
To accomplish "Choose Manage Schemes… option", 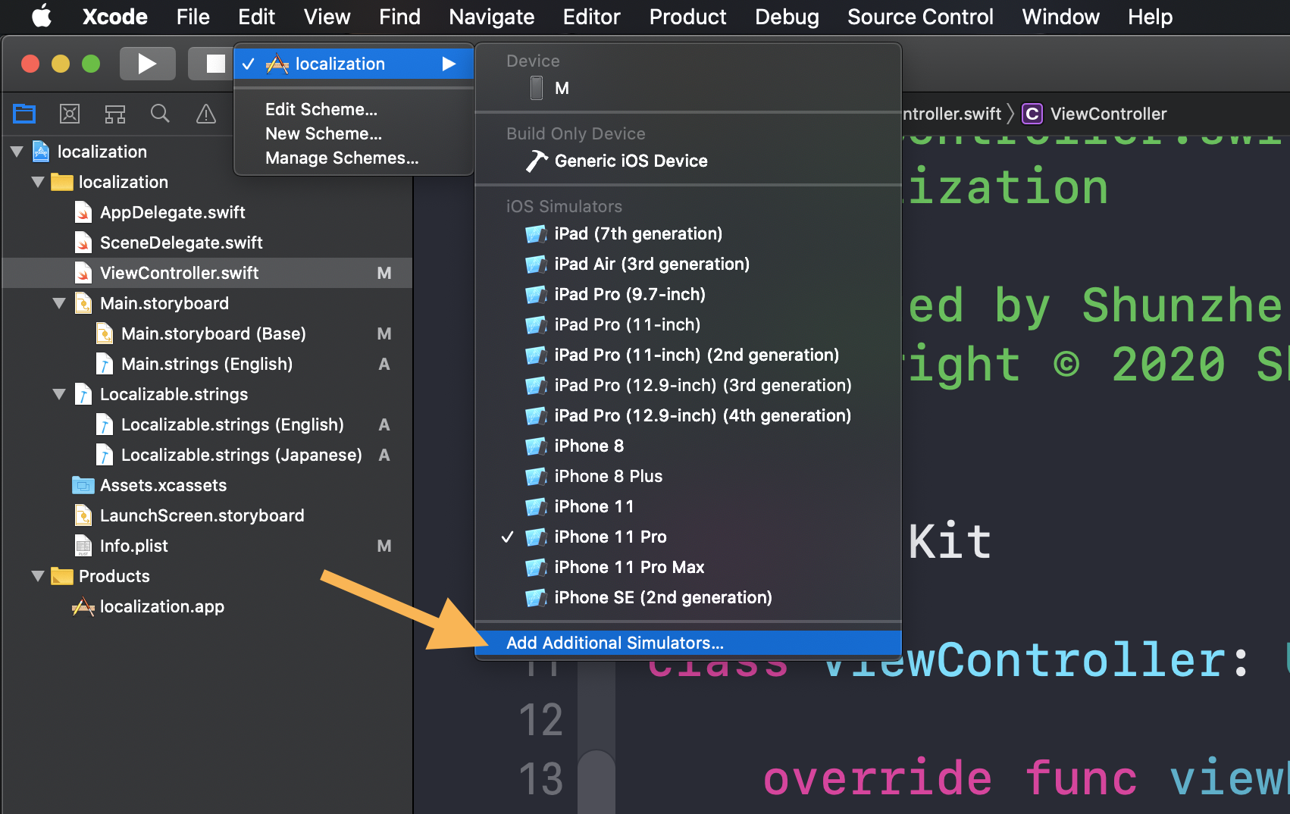I will [342, 158].
